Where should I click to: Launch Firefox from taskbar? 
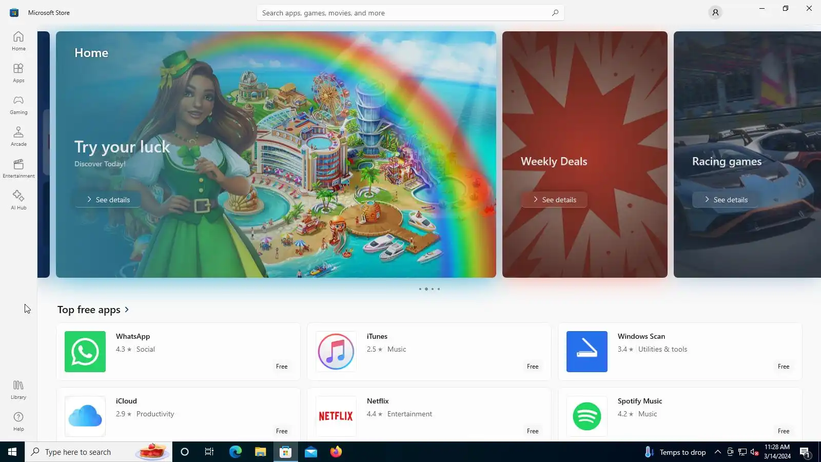(x=336, y=452)
